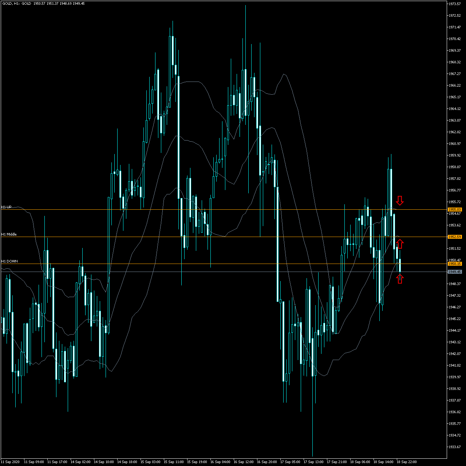This screenshot has width=466, height=466.
Task: Select the red up arrow under the current price line
Action: 400,279
